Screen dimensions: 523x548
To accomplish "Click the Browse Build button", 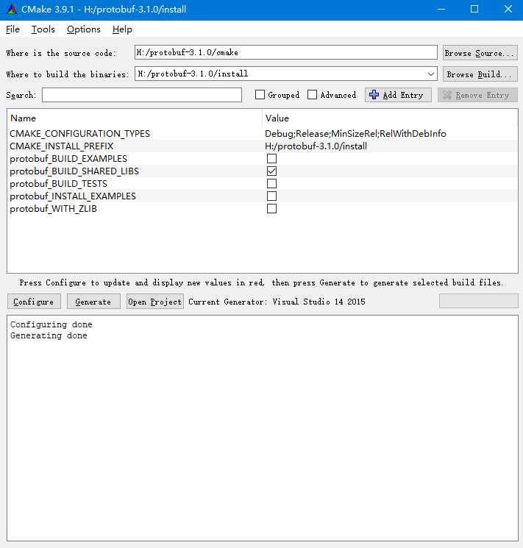I will click(480, 74).
